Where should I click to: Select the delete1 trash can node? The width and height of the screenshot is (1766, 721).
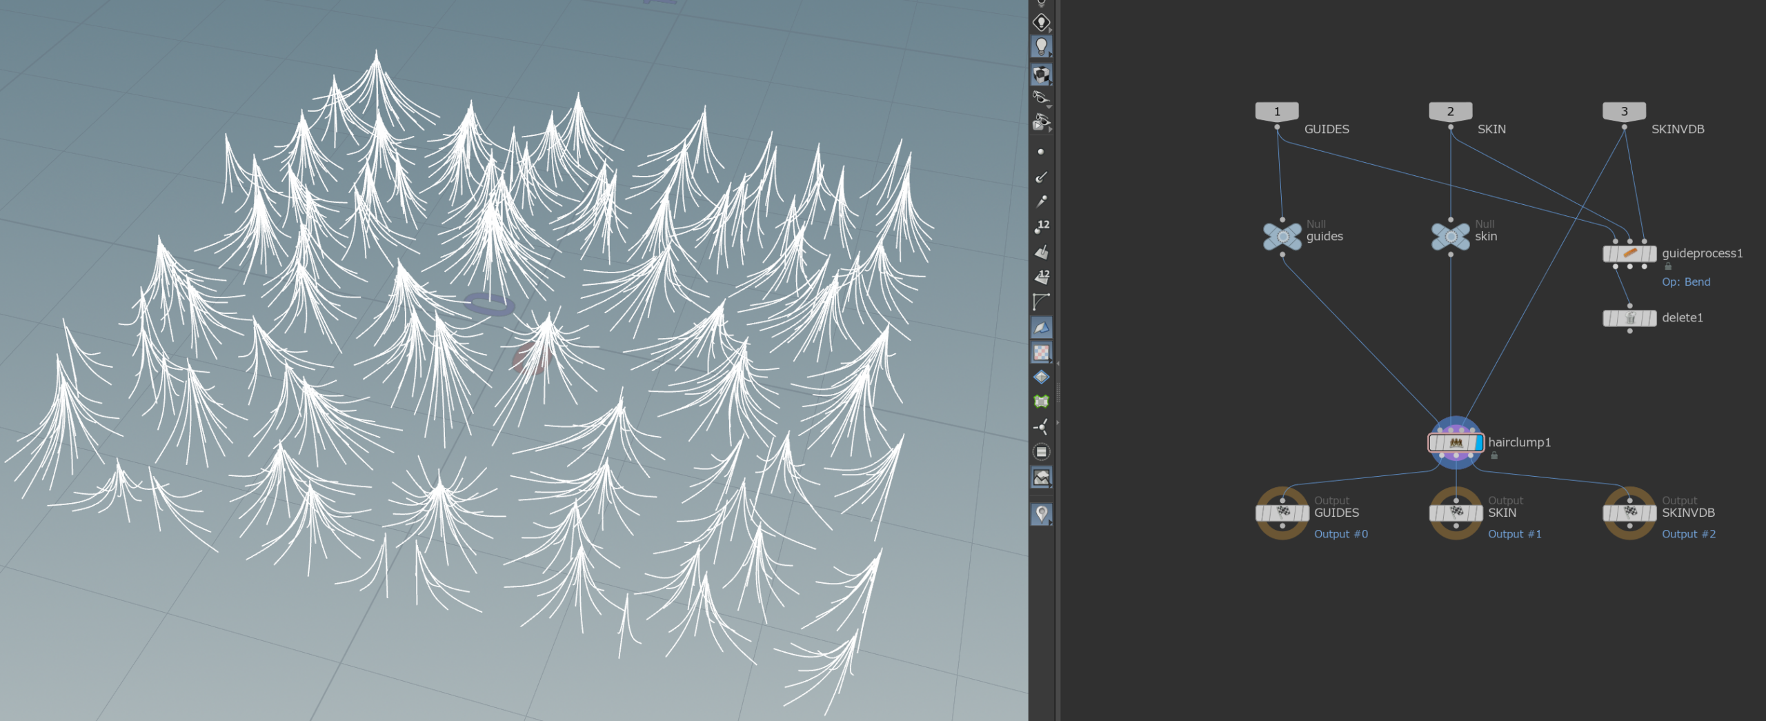pyautogui.click(x=1629, y=318)
